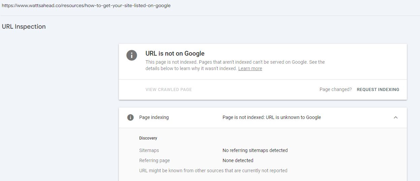Image resolution: width=420 pixels, height=181 pixels.
Task: Click the Sitemaps row label
Action: pyautogui.click(x=149, y=151)
